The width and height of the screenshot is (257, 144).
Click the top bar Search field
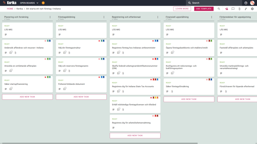[214, 3]
